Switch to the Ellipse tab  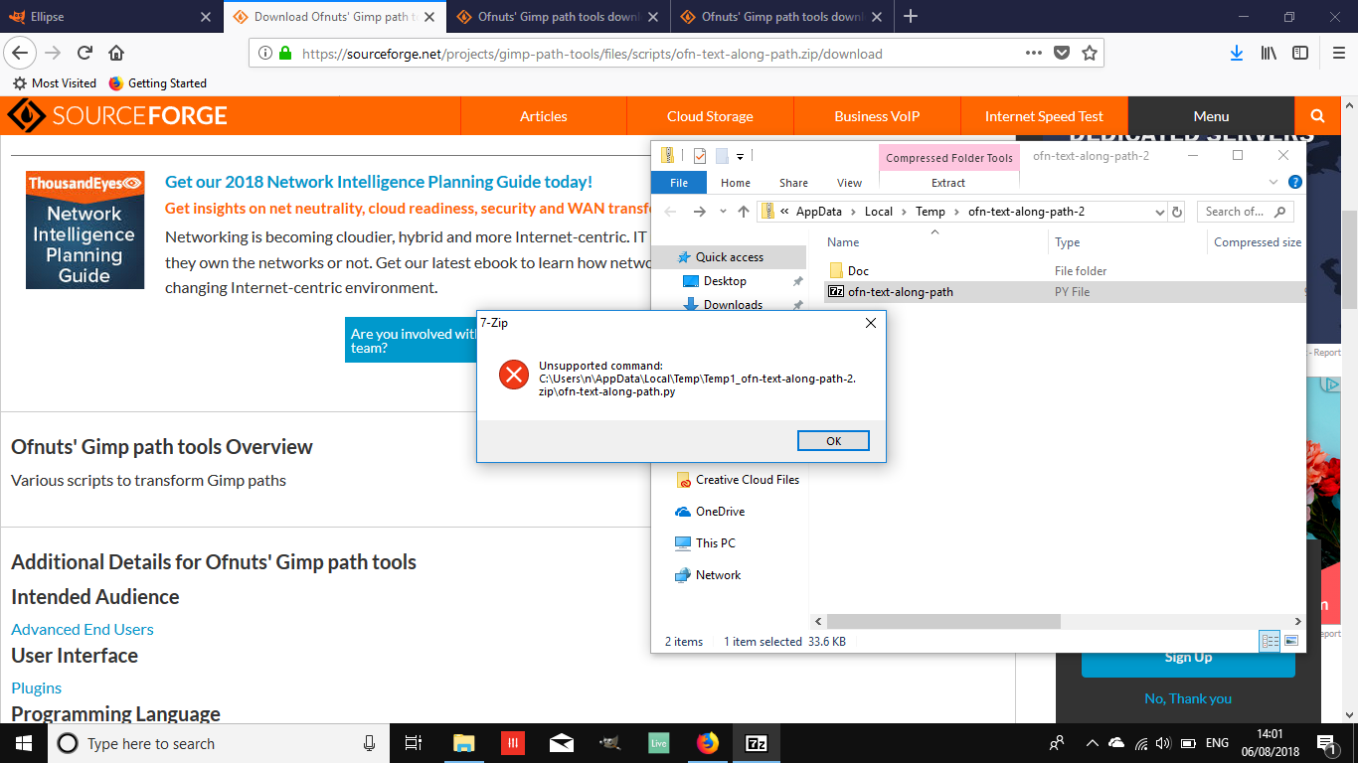tap(112, 16)
